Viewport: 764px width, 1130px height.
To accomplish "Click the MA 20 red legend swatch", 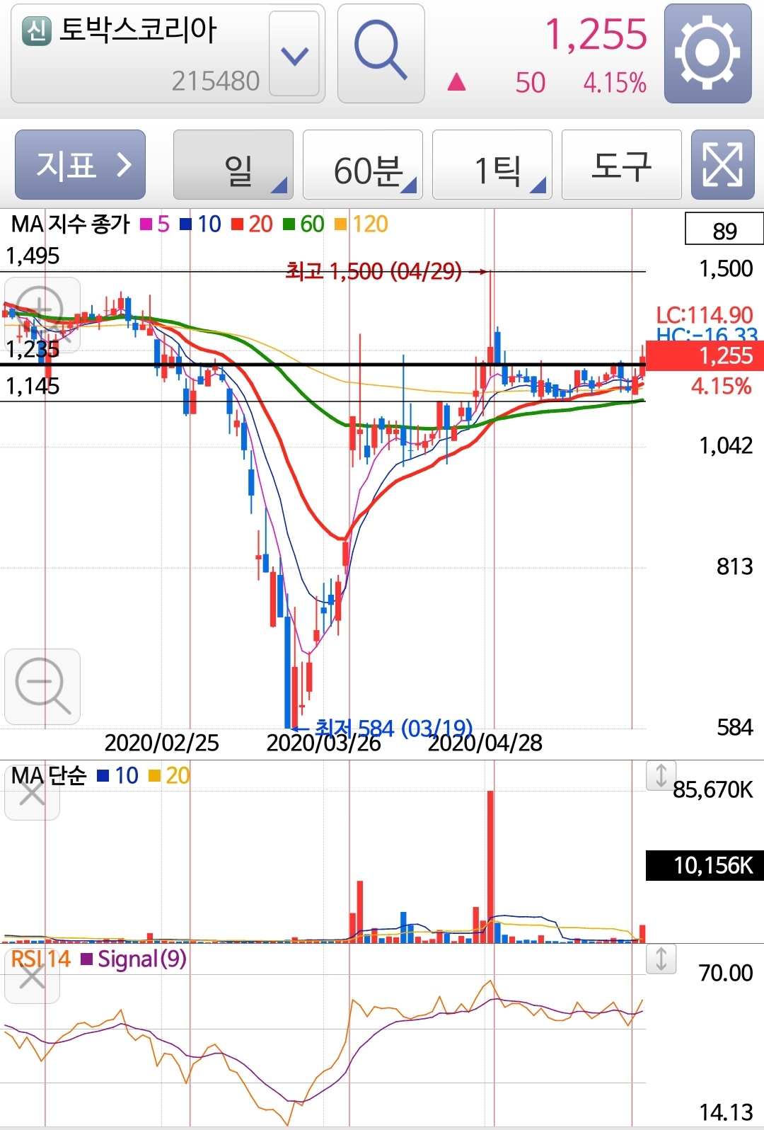I will pyautogui.click(x=238, y=224).
